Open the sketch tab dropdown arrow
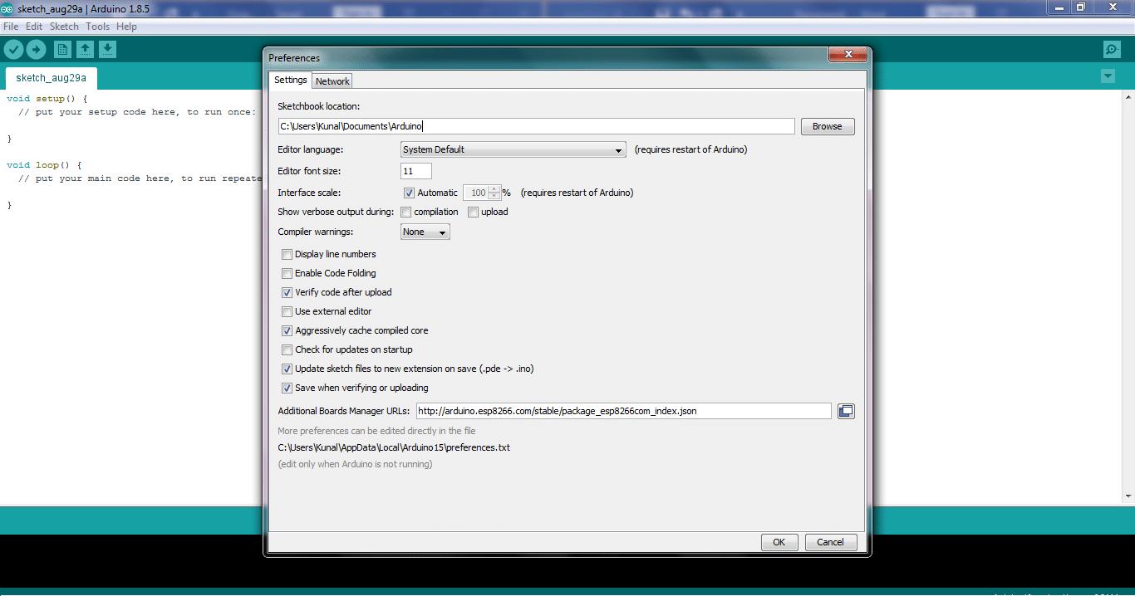The height and width of the screenshot is (596, 1135). pos(1107,76)
